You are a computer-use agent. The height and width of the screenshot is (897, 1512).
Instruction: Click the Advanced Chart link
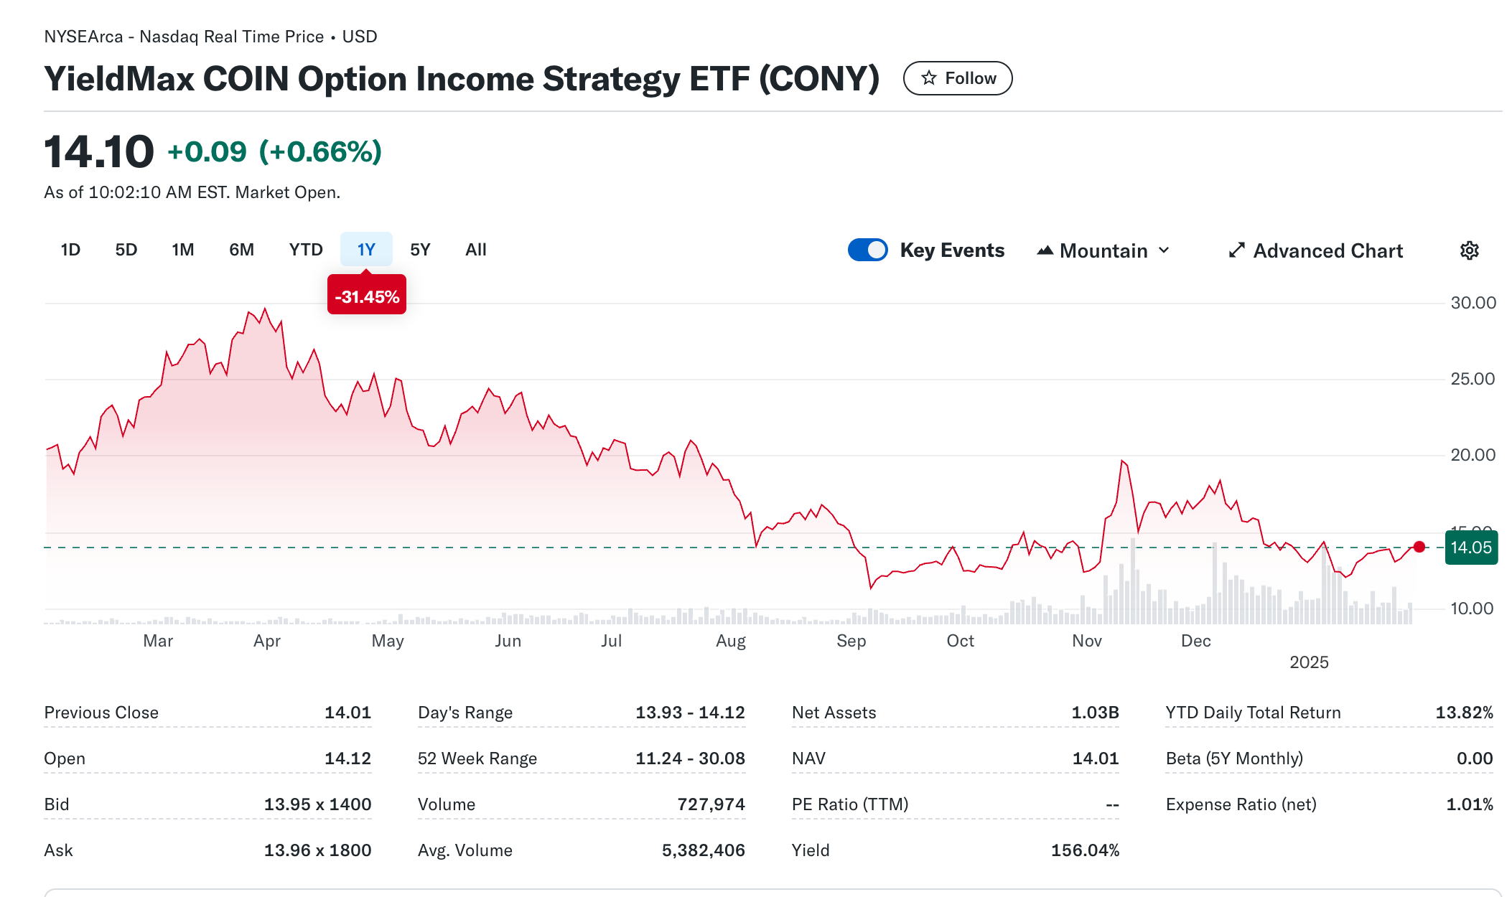coord(1327,250)
